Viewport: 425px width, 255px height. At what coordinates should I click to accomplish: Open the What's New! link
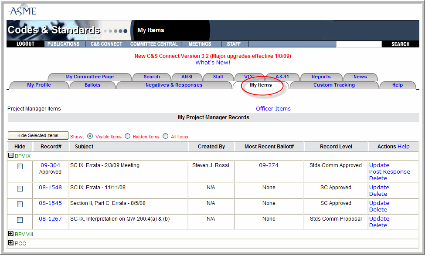click(x=213, y=63)
